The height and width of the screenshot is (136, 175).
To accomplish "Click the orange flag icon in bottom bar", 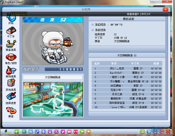I will click(x=88, y=132).
